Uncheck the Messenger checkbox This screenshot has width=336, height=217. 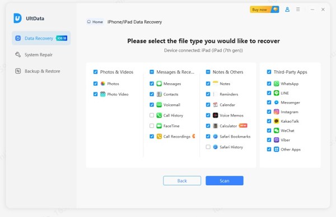point(269,102)
